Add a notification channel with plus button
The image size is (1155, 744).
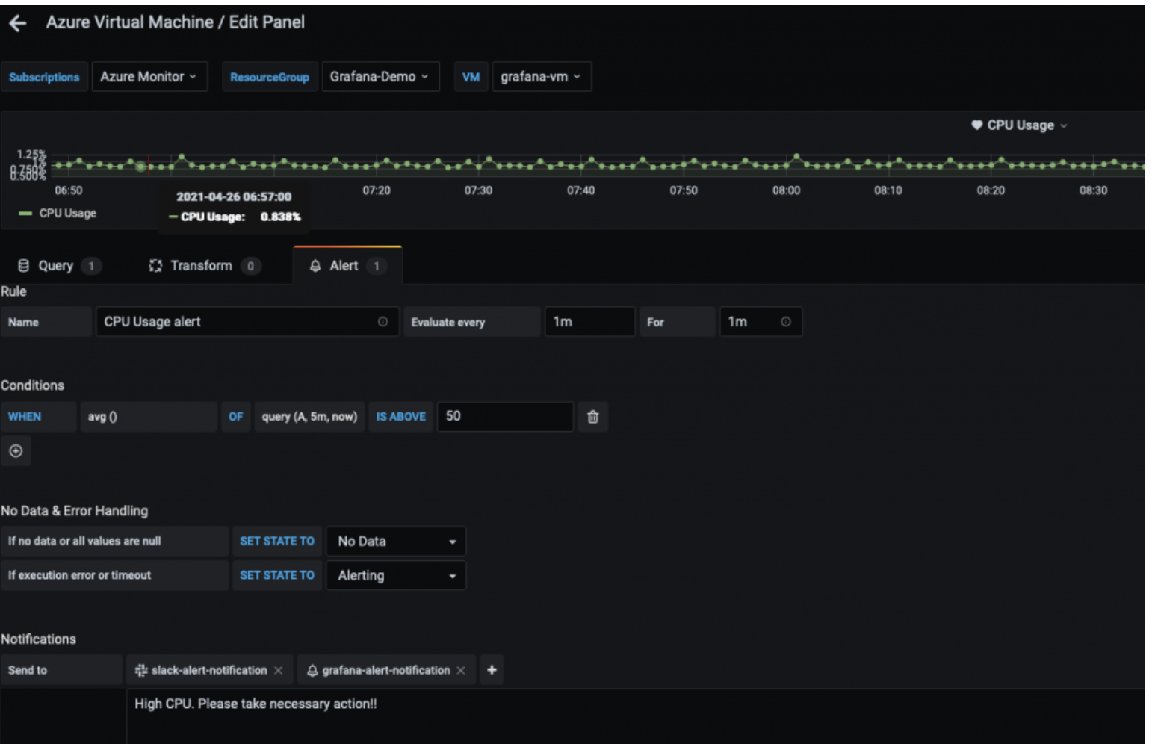tap(492, 670)
